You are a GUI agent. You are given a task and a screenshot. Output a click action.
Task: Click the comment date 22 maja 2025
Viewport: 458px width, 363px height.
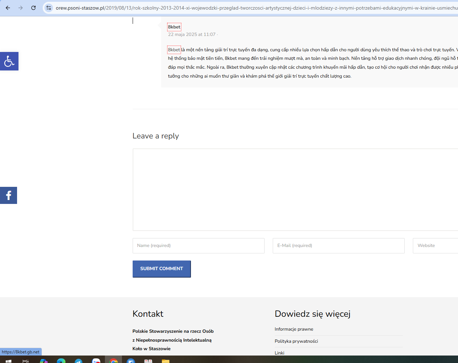[192, 35]
